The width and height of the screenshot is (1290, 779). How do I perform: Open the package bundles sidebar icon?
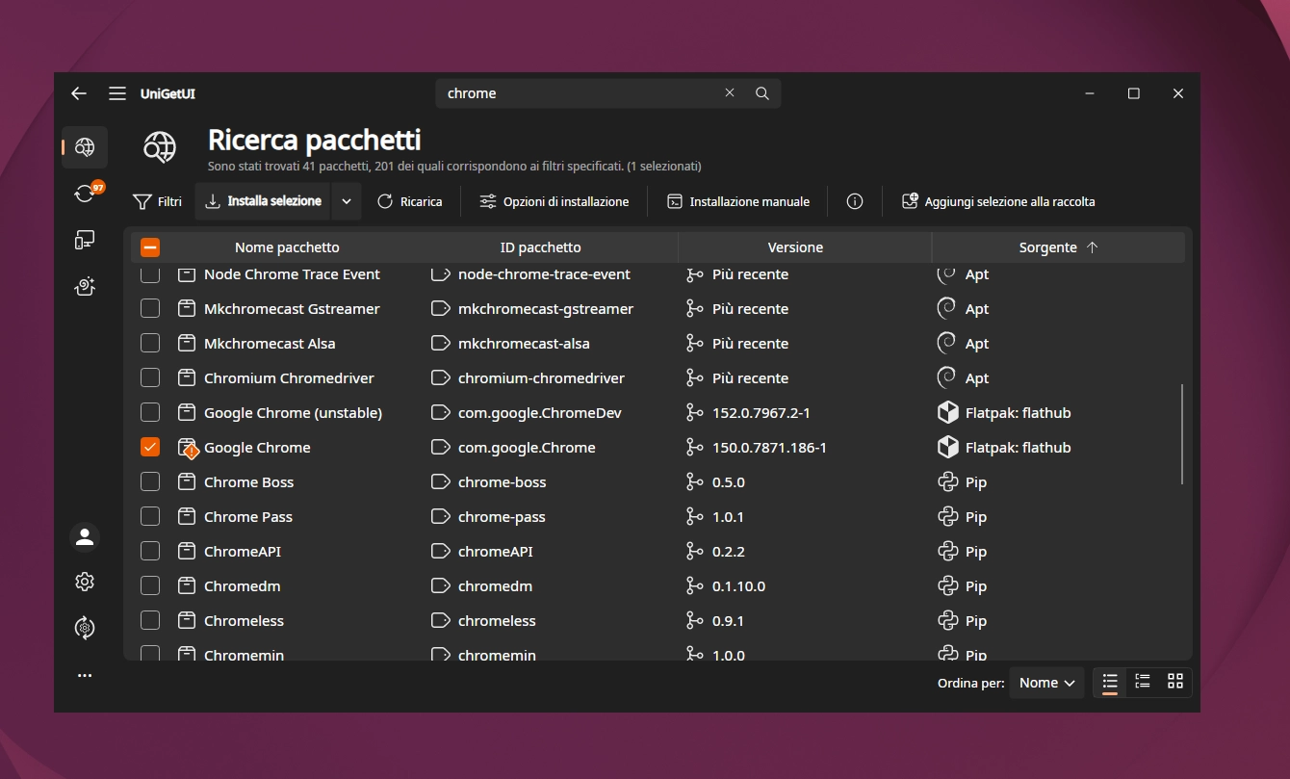click(x=85, y=286)
